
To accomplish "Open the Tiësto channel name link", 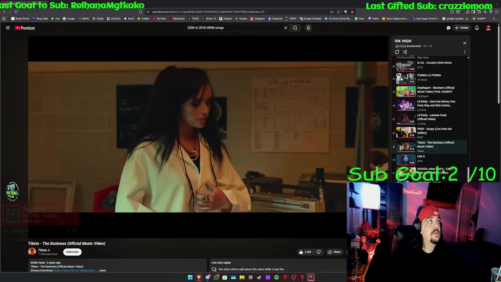I will pos(43,250).
